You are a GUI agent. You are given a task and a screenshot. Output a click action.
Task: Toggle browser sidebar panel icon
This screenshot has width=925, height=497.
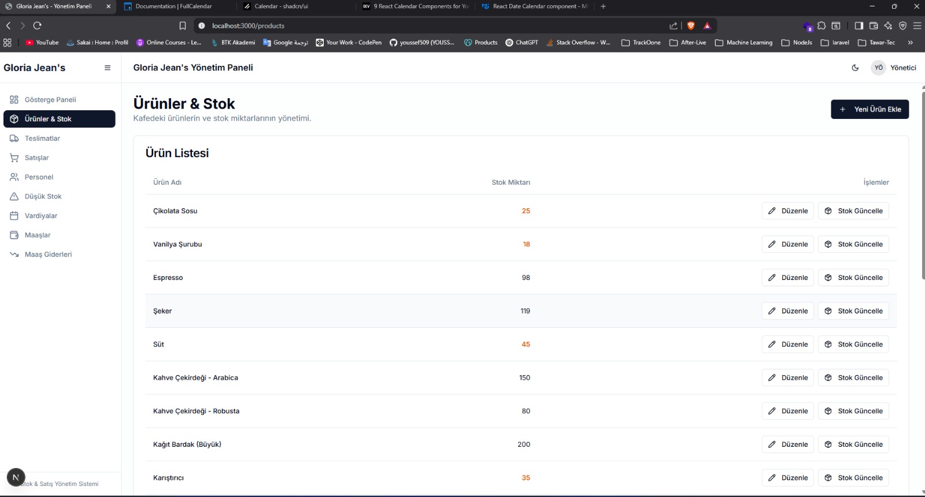(x=859, y=25)
